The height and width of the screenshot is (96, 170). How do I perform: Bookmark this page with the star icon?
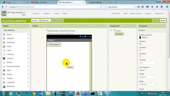pos(138,7)
